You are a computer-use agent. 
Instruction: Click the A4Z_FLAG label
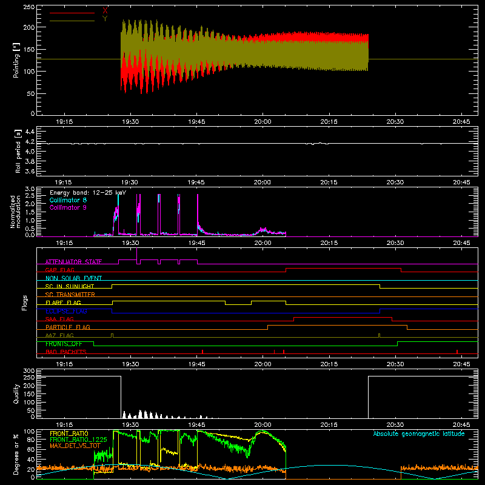[x=59, y=335]
